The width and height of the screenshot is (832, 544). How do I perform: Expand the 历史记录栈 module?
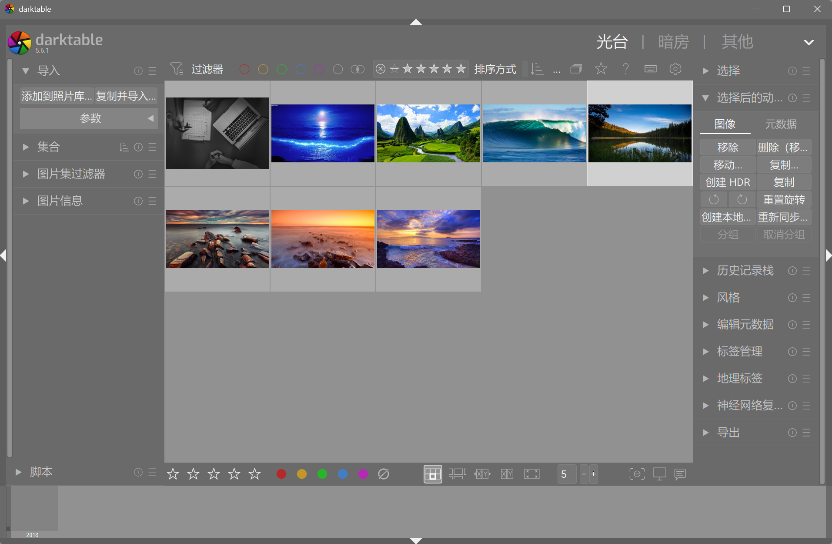[705, 271]
